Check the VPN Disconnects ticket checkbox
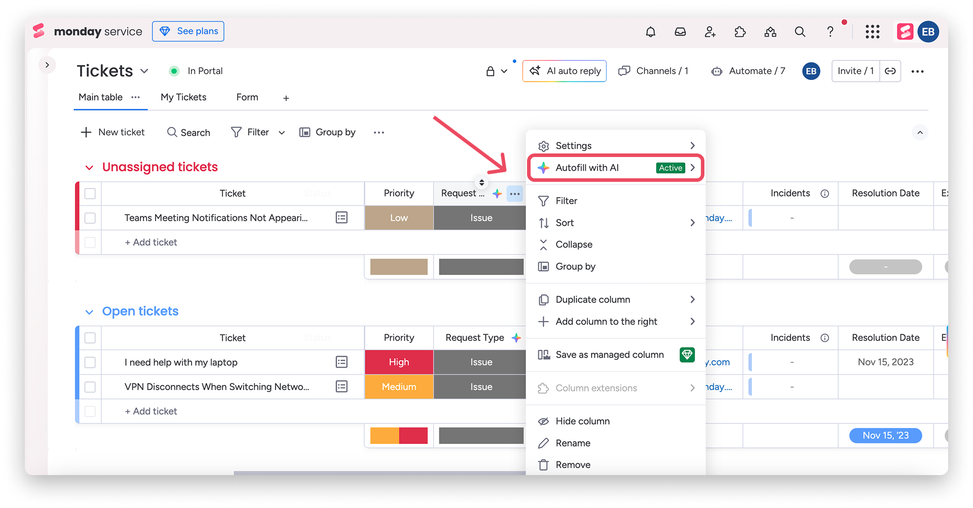This screenshot has height=508, width=973. point(90,387)
